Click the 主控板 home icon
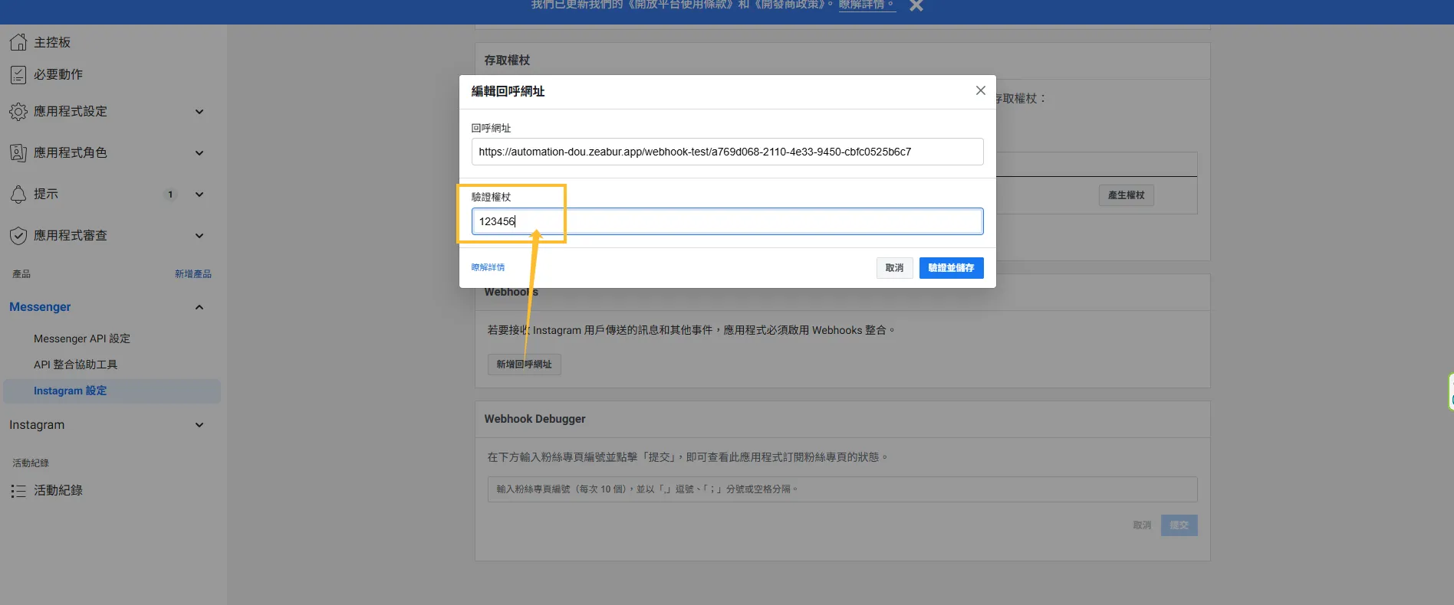 pos(18,42)
